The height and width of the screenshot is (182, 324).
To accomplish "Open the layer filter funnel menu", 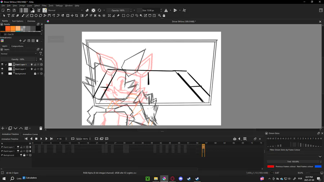I will tap(41, 54).
